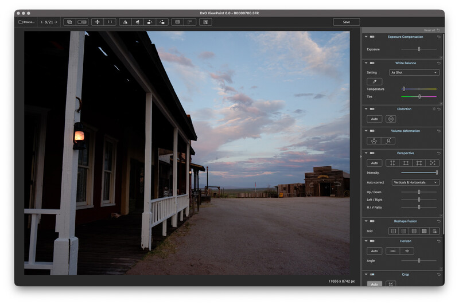Viewport: 459px width, 305px height.
Task: Show the grid overlay
Action: point(177,22)
